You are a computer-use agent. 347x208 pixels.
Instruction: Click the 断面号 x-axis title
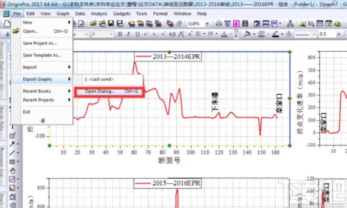click(170, 160)
